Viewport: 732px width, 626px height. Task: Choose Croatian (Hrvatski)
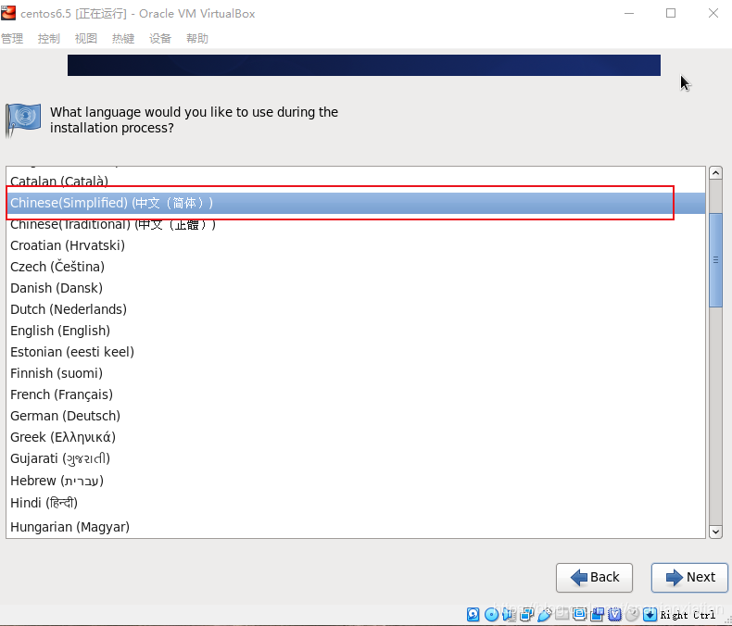pyautogui.click(x=356, y=245)
